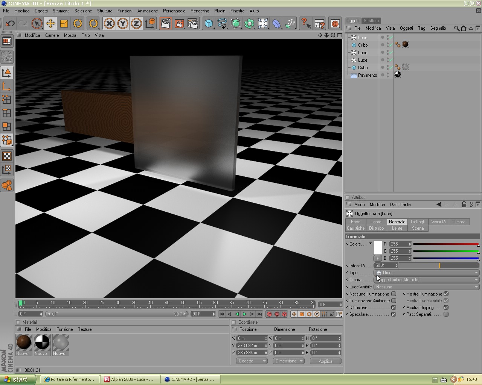This screenshot has width=482, height=385.
Task: Switch to Allplan 2008 taskbar window
Action: (x=130, y=379)
